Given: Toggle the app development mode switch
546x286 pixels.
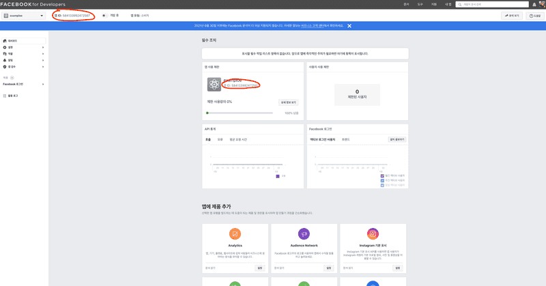Looking at the screenshot, I should [x=104, y=15].
